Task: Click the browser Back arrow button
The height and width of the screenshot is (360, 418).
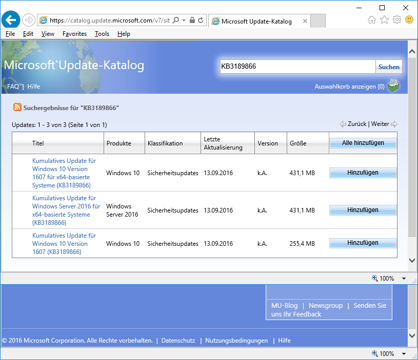Action: coord(11,19)
